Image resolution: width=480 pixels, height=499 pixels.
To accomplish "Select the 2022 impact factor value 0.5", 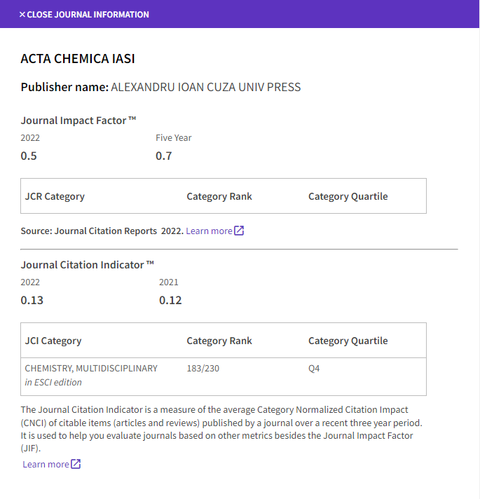I will coord(29,156).
